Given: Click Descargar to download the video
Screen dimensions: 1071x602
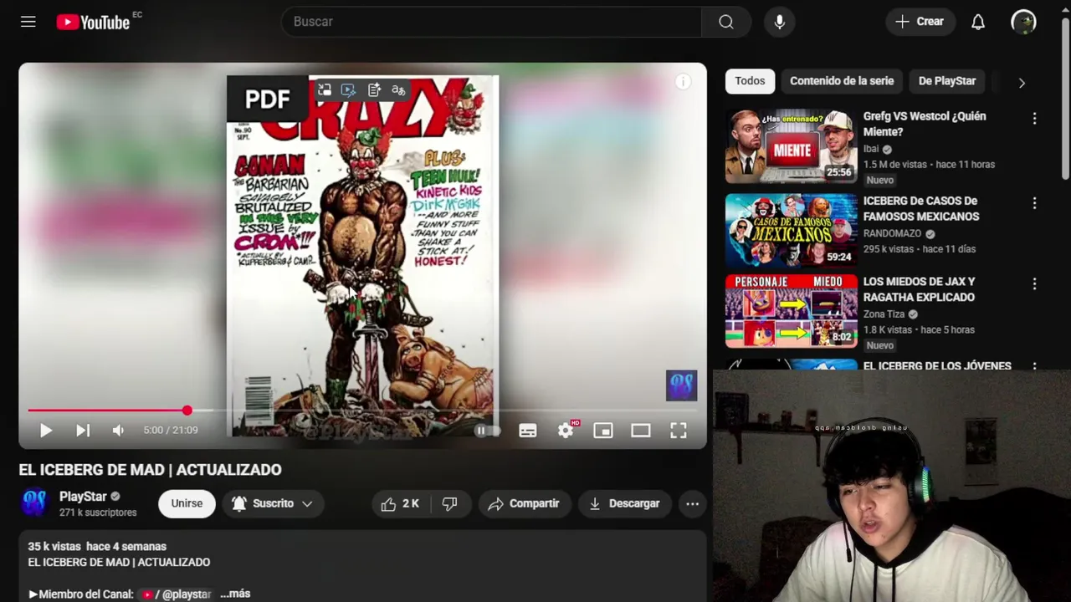Looking at the screenshot, I should tap(625, 503).
